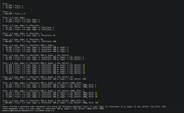Viewport: 184px width, 113px height.
Task: Click the 52.71% Chocolate: 2 line
Action: click(x=28, y=28)
